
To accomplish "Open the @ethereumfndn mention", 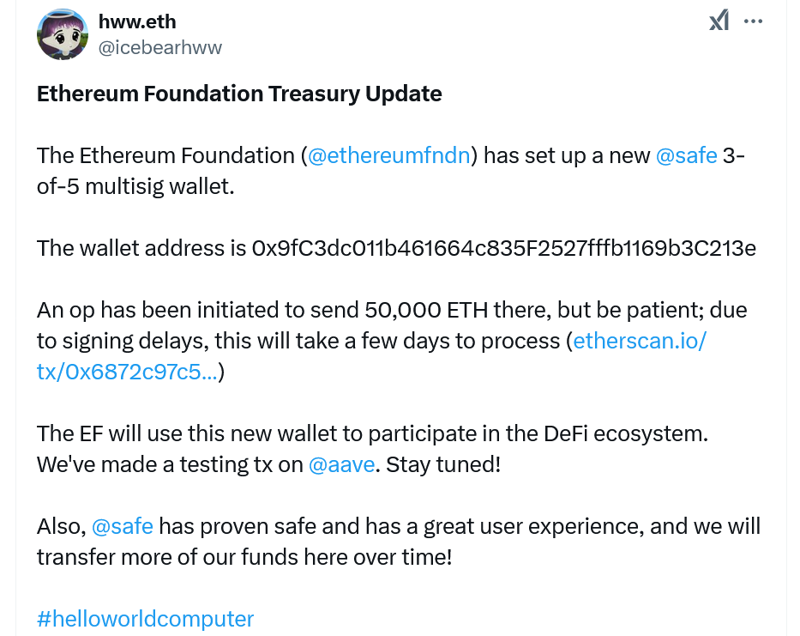I will [x=388, y=156].
